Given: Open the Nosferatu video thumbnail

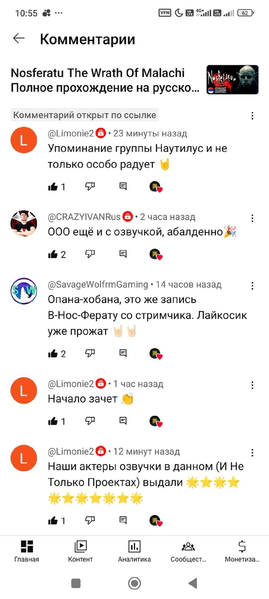Looking at the screenshot, I should coord(233,80).
